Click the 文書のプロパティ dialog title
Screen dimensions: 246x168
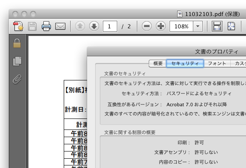(217, 52)
